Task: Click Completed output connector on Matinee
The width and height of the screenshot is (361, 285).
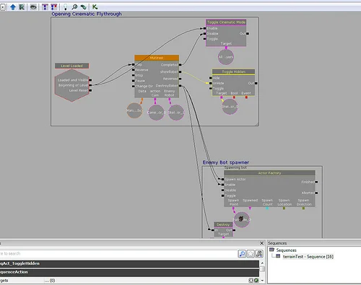Action: coord(180,65)
